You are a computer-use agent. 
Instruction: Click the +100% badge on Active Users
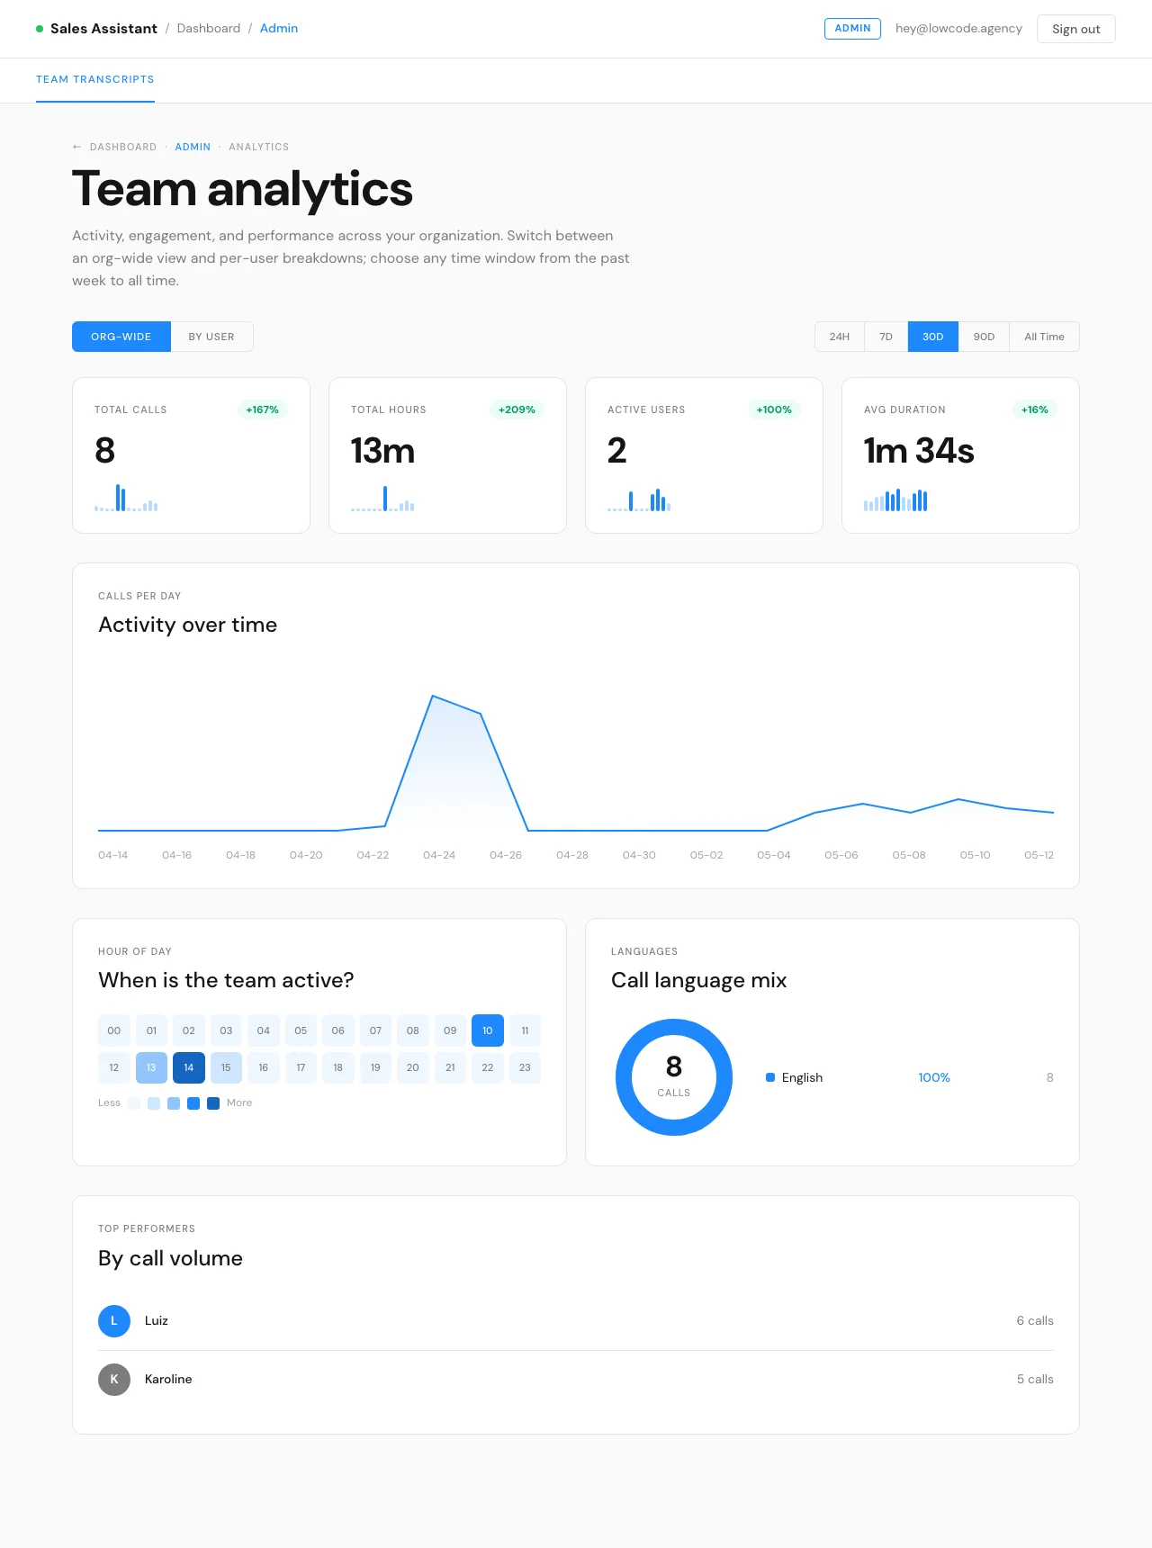click(774, 409)
